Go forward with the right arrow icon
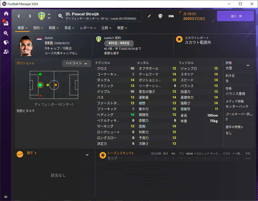The width and height of the screenshot is (258, 201). point(30,16)
